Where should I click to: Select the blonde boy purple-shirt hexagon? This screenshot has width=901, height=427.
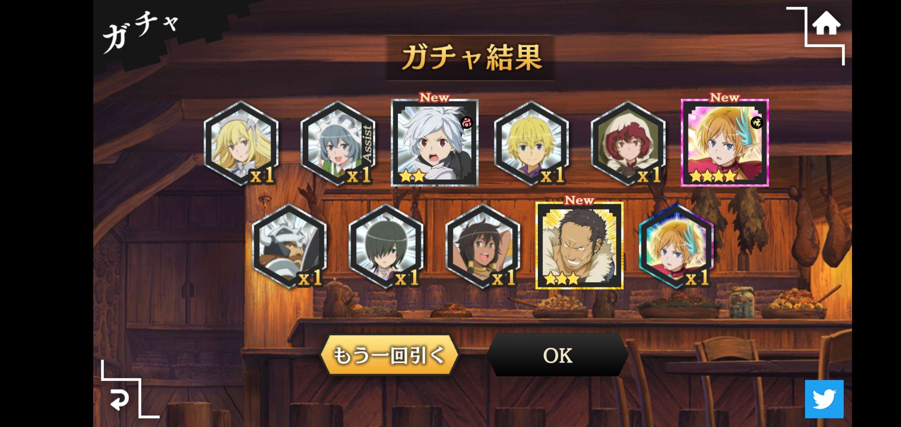click(x=531, y=143)
